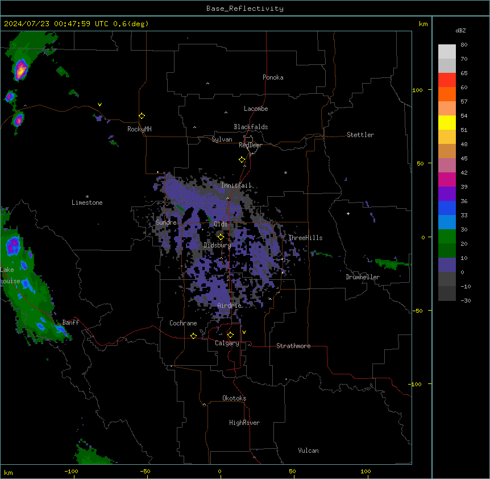Click the yellow diamond marker near RockyMH
Viewport: 490px width, 479px height.
pyautogui.click(x=142, y=116)
